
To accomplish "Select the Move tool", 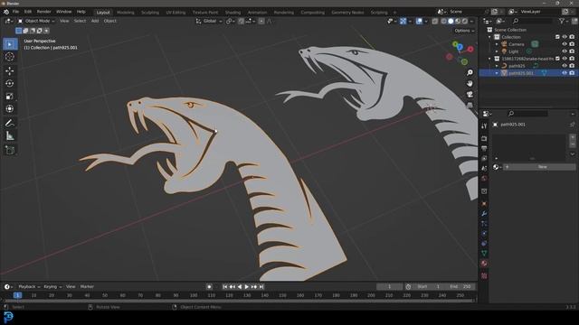I will click(x=10, y=70).
